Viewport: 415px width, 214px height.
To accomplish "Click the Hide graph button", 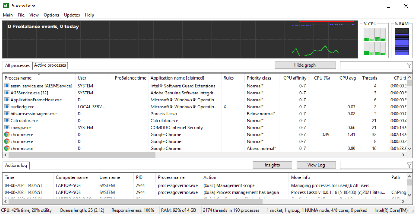I will (305, 65).
